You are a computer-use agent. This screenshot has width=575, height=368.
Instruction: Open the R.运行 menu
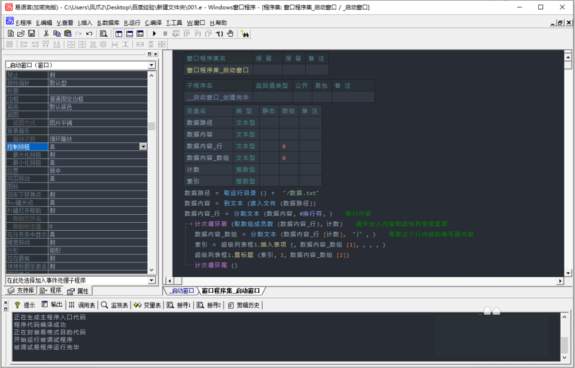pos(132,23)
